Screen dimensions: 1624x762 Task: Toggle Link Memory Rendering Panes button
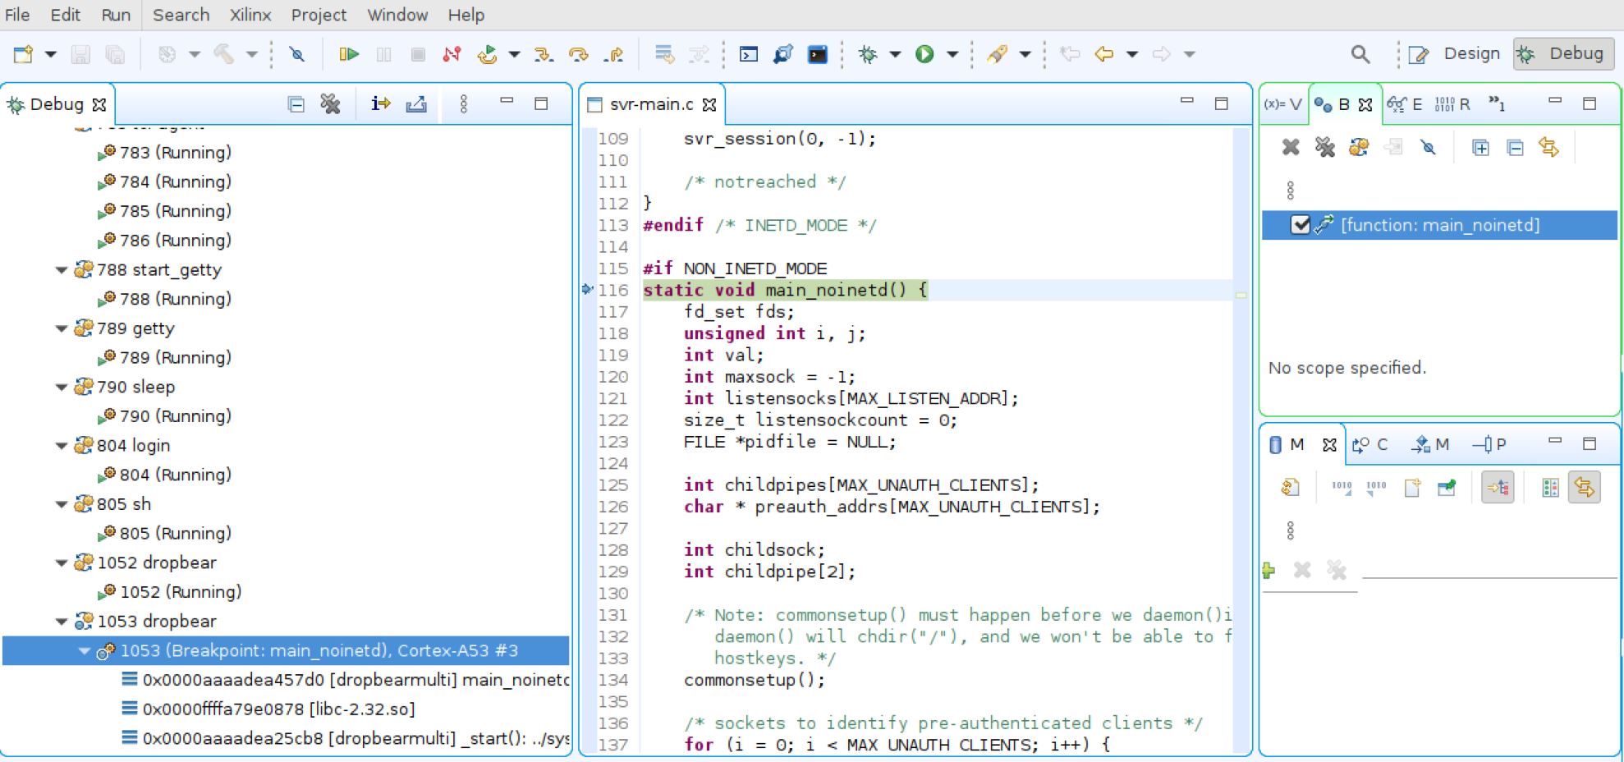(1584, 488)
